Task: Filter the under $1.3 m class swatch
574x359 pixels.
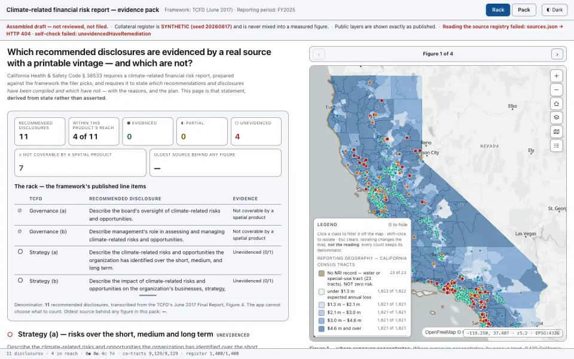Action: tap(322, 291)
